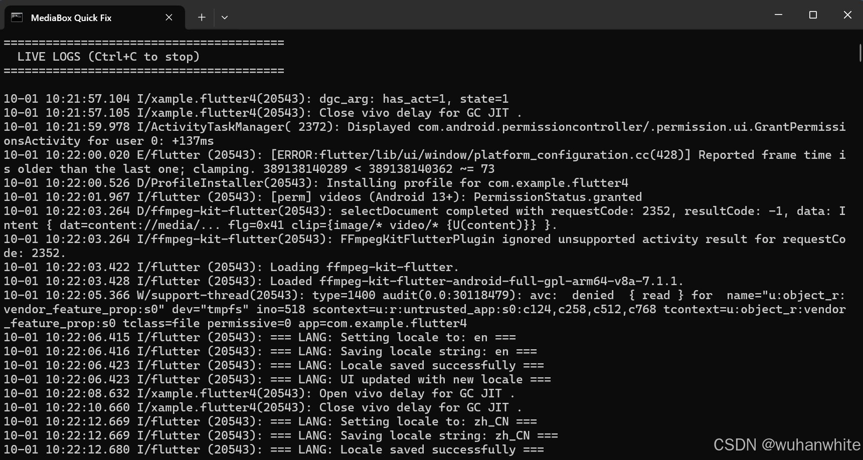
Task: Click the terminal icon on the tab
Action: point(17,18)
